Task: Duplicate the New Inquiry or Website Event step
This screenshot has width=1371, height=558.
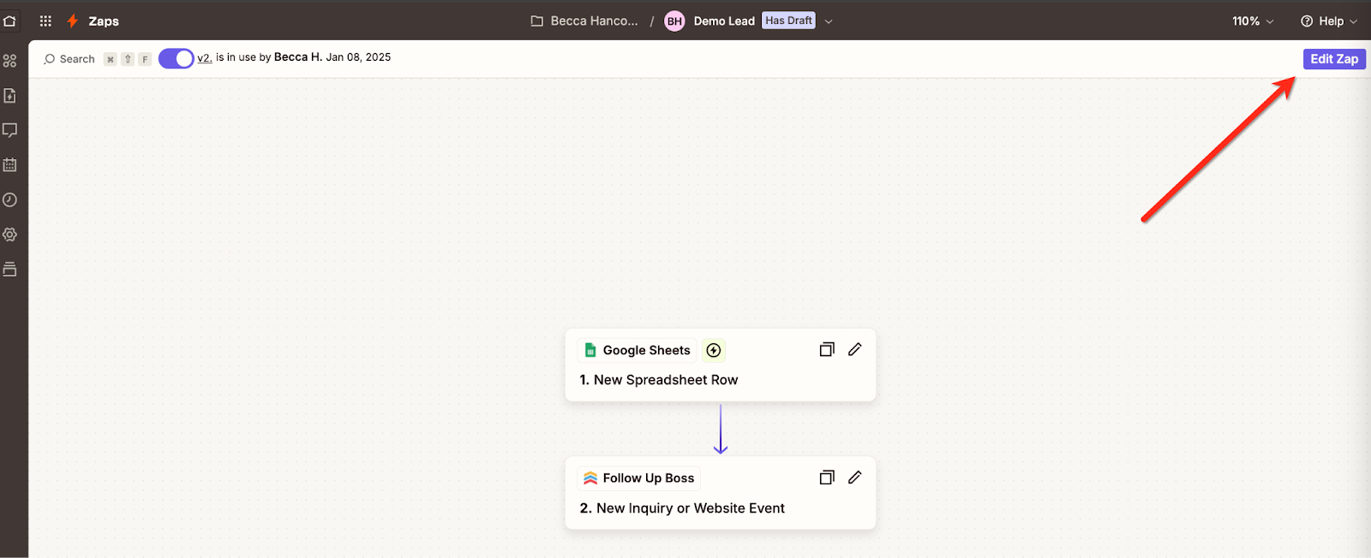Action: point(827,478)
